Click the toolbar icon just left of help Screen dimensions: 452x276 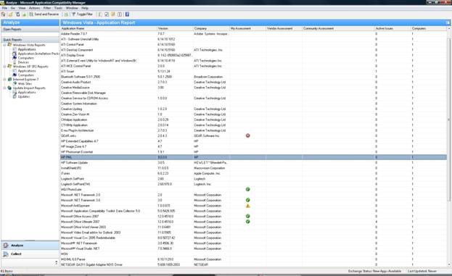(120, 14)
